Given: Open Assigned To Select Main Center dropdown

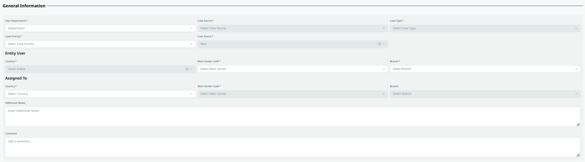Looking at the screenshot, I should (x=292, y=94).
